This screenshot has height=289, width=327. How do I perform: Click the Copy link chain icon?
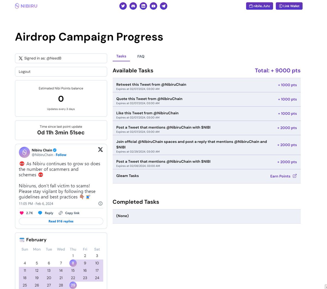(x=60, y=213)
